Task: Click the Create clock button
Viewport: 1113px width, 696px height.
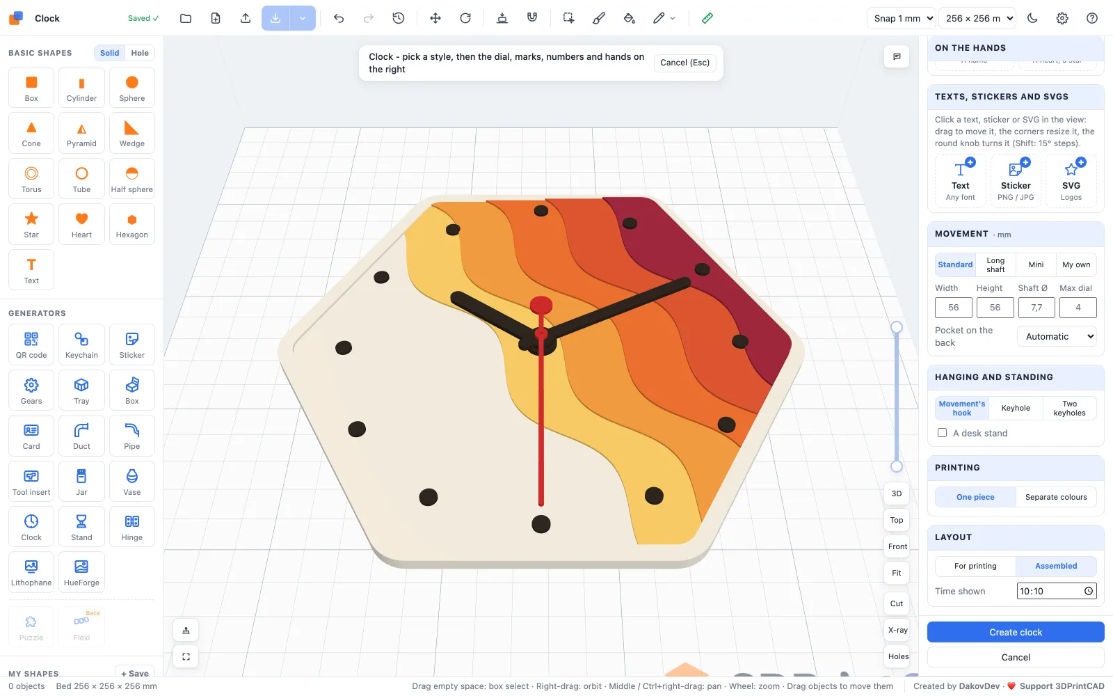Action: click(x=1016, y=632)
